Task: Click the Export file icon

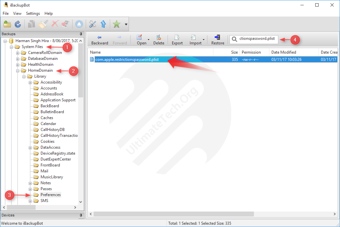Action: [x=177, y=40]
